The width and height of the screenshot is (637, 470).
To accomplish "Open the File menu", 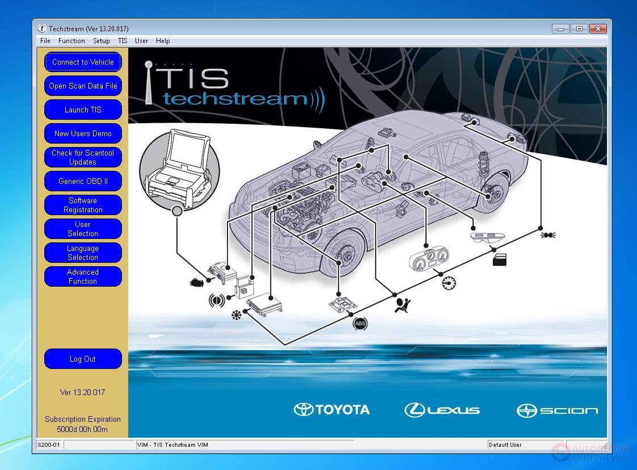I will click(x=45, y=41).
